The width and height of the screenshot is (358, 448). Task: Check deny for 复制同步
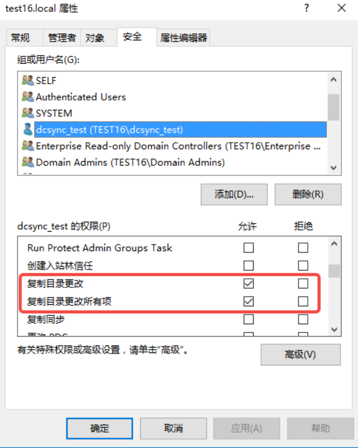click(303, 319)
